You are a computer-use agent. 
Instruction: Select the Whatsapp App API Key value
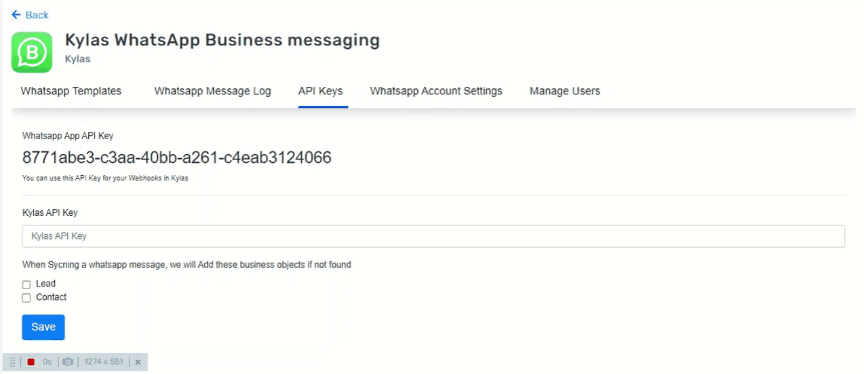click(x=177, y=158)
